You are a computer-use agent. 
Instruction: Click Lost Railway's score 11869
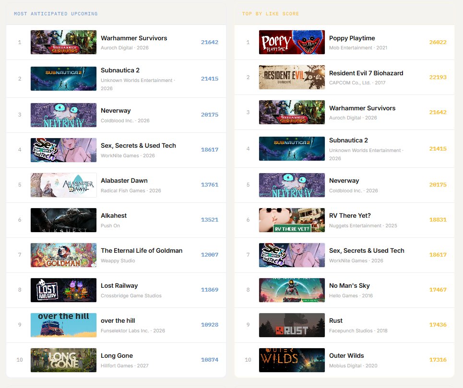click(x=209, y=290)
